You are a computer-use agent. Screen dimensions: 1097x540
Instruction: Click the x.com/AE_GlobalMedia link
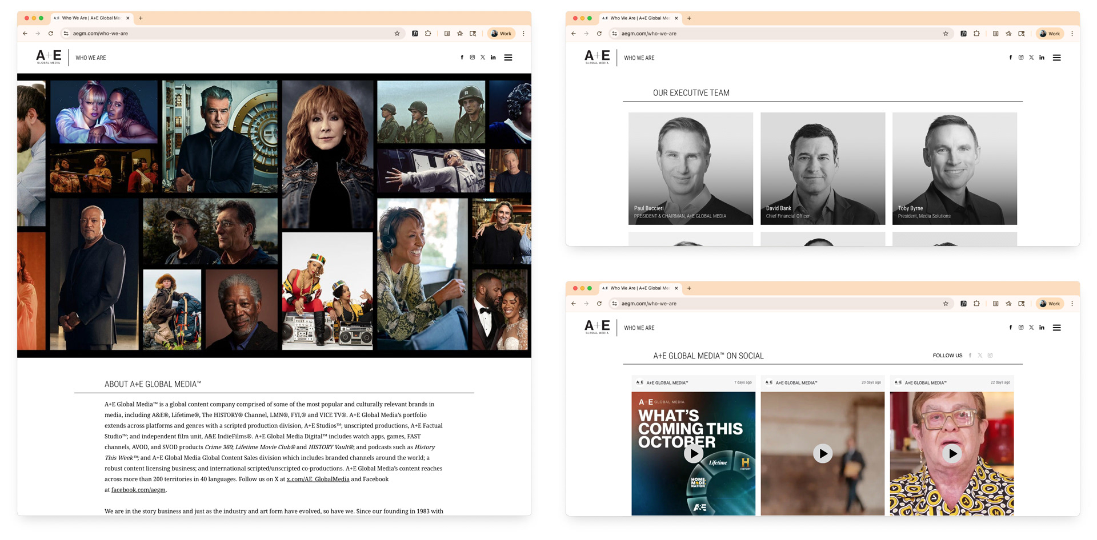pyautogui.click(x=318, y=479)
